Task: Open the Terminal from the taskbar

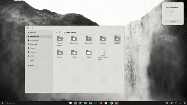Action: click(96, 103)
